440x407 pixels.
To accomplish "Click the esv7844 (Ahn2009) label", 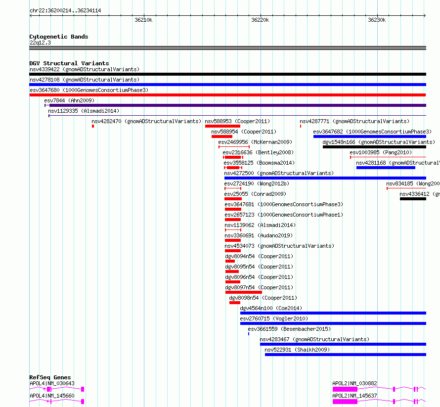I will pyautogui.click(x=69, y=100).
